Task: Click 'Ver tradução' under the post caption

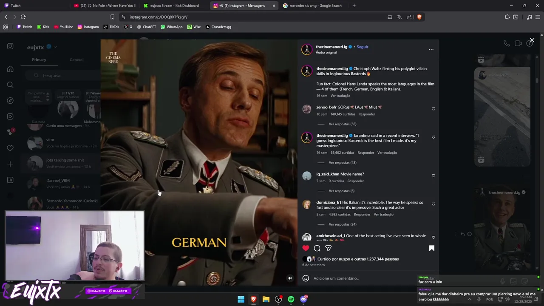Action: (340, 96)
